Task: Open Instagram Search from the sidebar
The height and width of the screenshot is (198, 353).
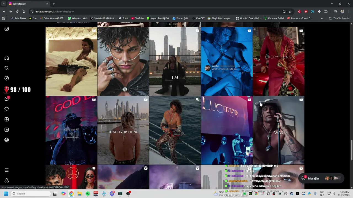Action: tap(7, 68)
